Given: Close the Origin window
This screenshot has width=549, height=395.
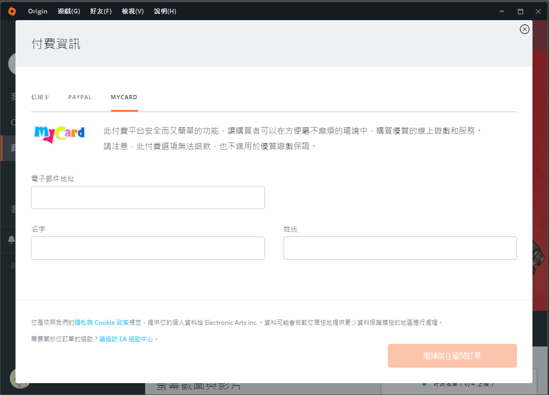Looking at the screenshot, I should click(539, 11).
